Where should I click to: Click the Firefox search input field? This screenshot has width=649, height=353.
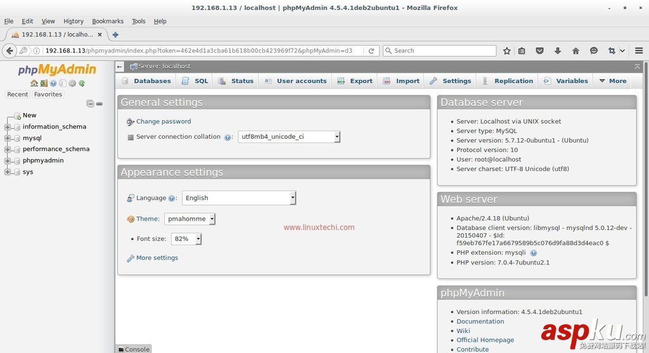point(440,51)
